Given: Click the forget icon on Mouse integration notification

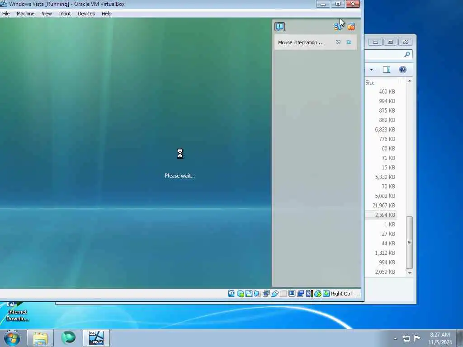Looking at the screenshot, I should point(338,42).
